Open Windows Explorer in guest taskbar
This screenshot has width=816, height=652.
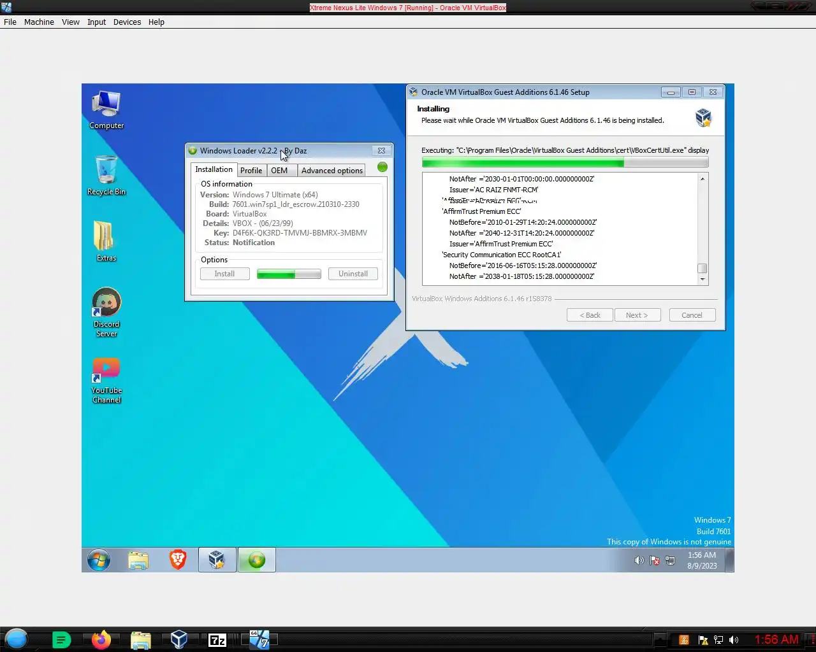coord(138,560)
